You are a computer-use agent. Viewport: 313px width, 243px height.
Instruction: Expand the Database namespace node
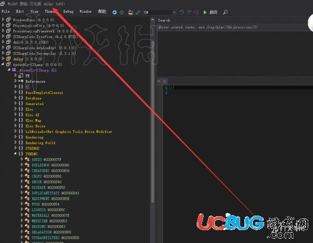[16, 98]
